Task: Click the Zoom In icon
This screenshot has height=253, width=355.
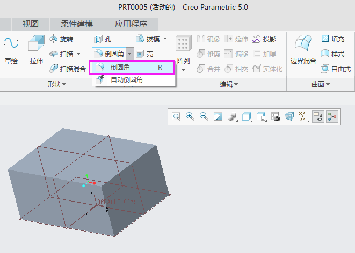Action: (190, 116)
